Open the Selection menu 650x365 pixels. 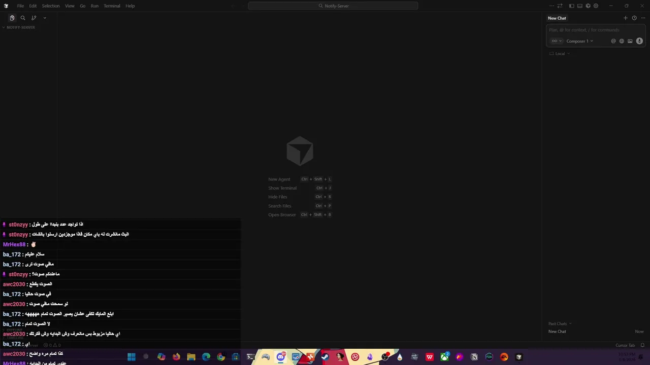[51, 6]
